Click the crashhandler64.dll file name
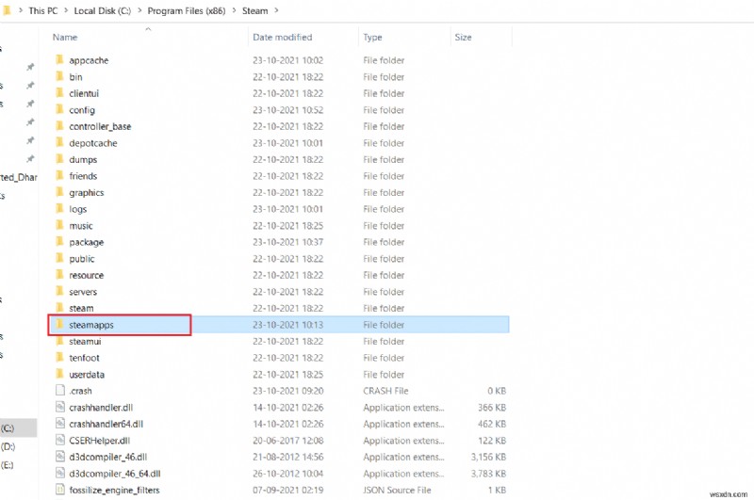The width and height of the screenshot is (754, 500). [106, 424]
